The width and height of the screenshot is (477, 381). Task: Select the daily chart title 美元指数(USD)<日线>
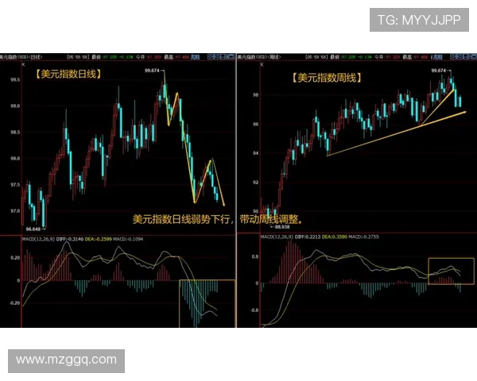click(x=21, y=57)
